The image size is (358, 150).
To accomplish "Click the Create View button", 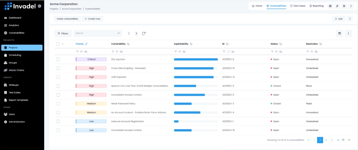I will click(92, 19).
